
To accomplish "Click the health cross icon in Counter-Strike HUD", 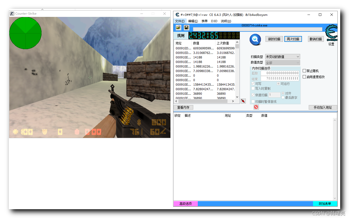I will 15,132.
